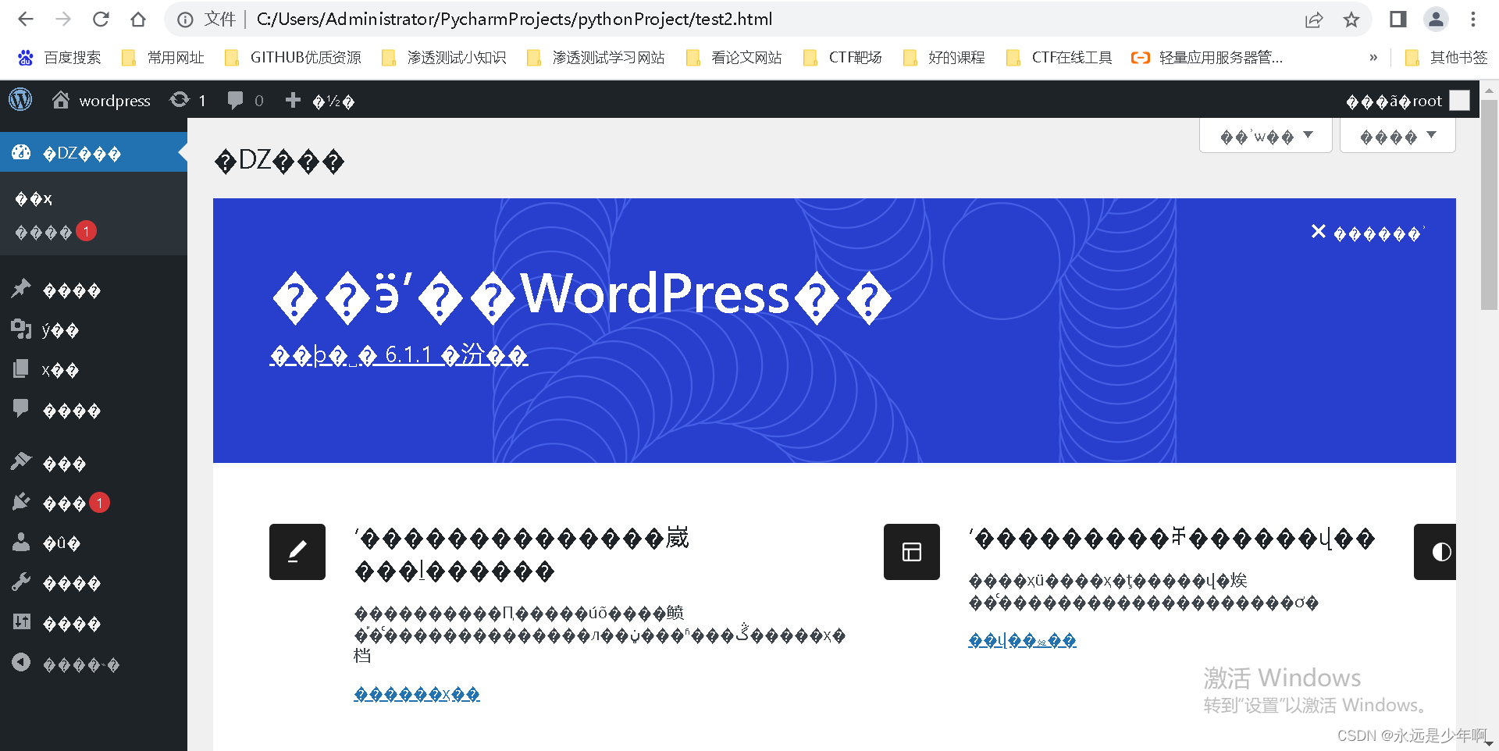
Task: Open Posts menu with pushpin icon
Action: pyautogui.click(x=94, y=290)
